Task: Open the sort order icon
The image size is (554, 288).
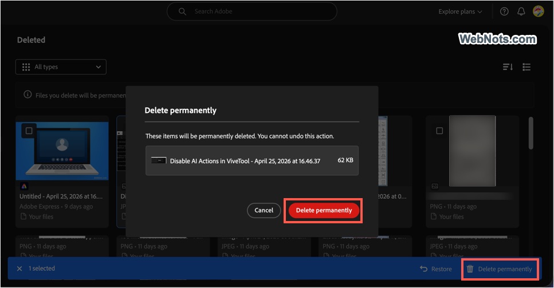Action: pyautogui.click(x=508, y=67)
